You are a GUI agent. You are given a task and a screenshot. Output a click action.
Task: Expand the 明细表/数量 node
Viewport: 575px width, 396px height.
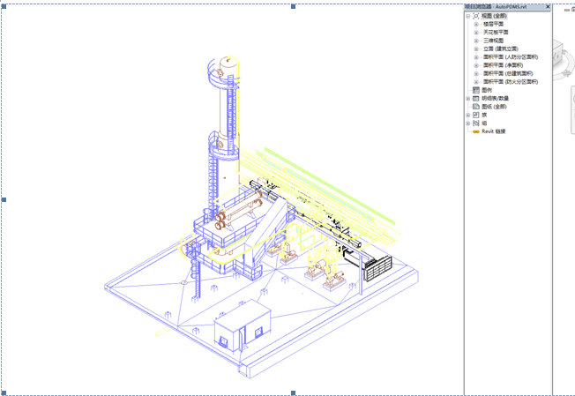pos(468,99)
